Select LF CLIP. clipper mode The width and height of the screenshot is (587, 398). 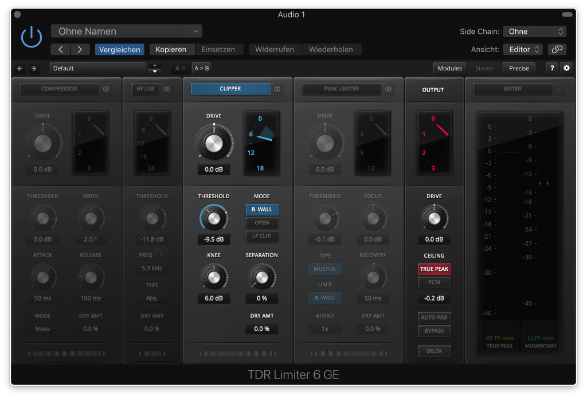[261, 236]
